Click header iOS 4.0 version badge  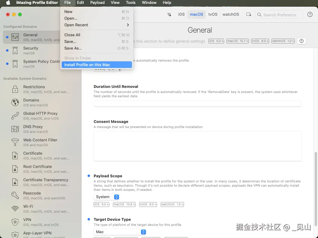(216, 41)
